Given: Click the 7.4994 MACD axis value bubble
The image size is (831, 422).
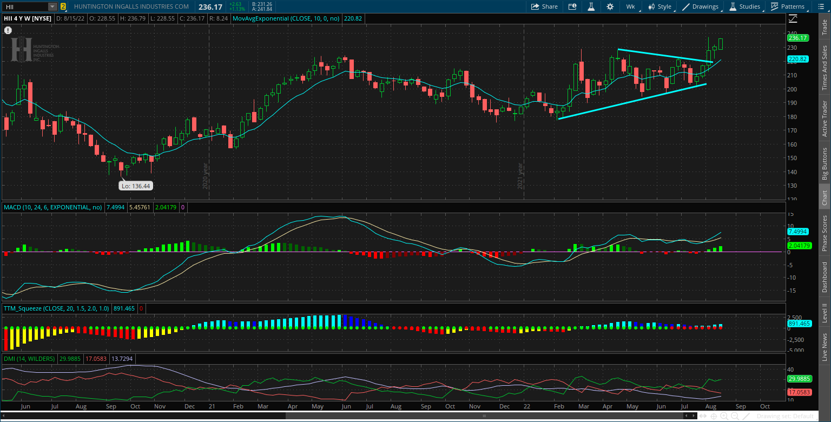Looking at the screenshot, I should [x=798, y=232].
